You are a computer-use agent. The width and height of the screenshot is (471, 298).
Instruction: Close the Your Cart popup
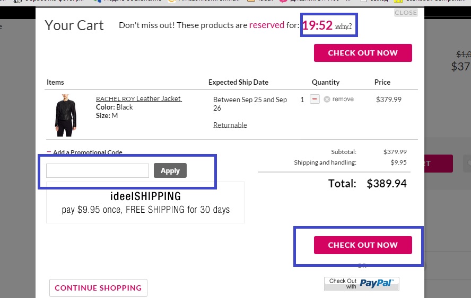[x=406, y=13]
